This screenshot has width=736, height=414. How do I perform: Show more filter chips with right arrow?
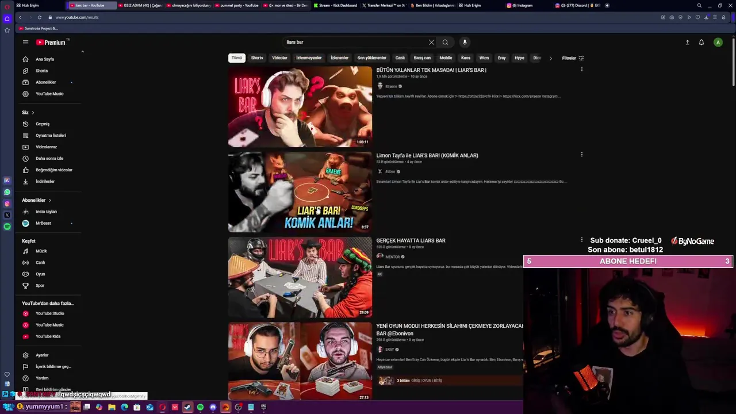pos(550,58)
